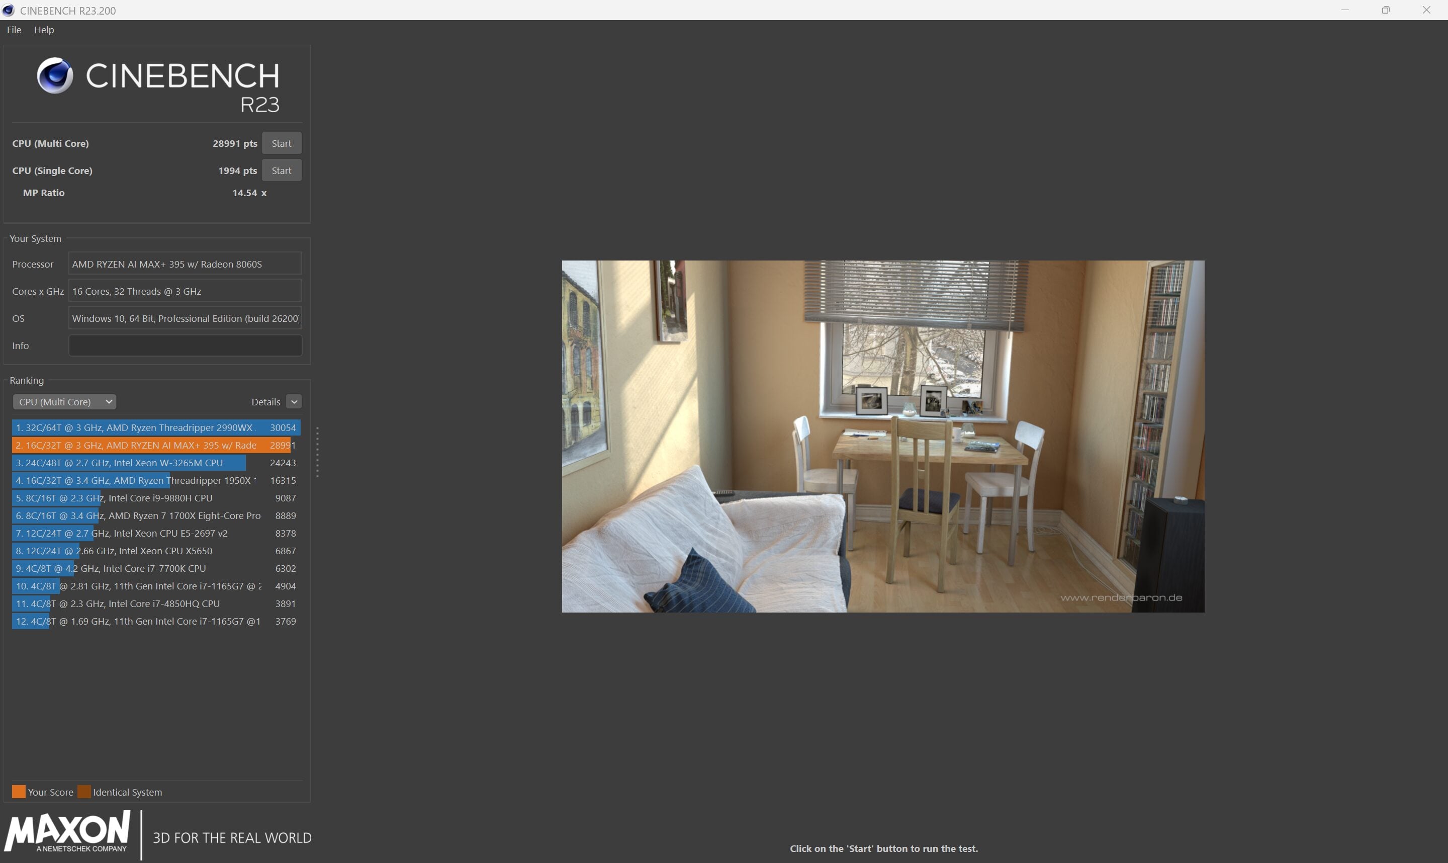Image resolution: width=1448 pixels, height=863 pixels.
Task: Click the title bar Cinebench app icon
Action: tap(8, 11)
